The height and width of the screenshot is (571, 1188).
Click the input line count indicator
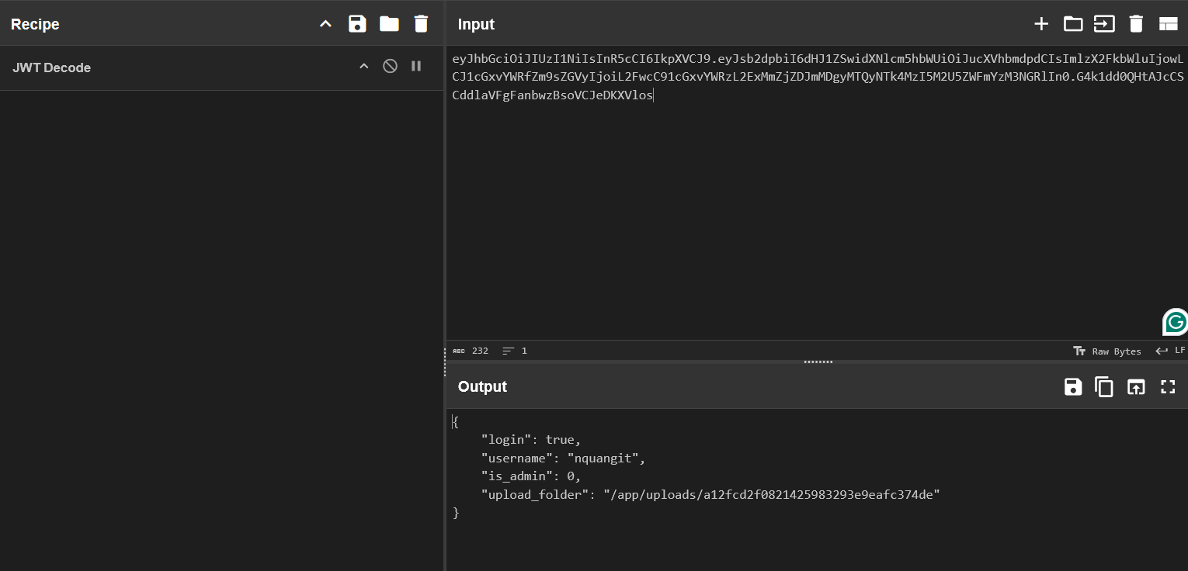click(x=515, y=351)
